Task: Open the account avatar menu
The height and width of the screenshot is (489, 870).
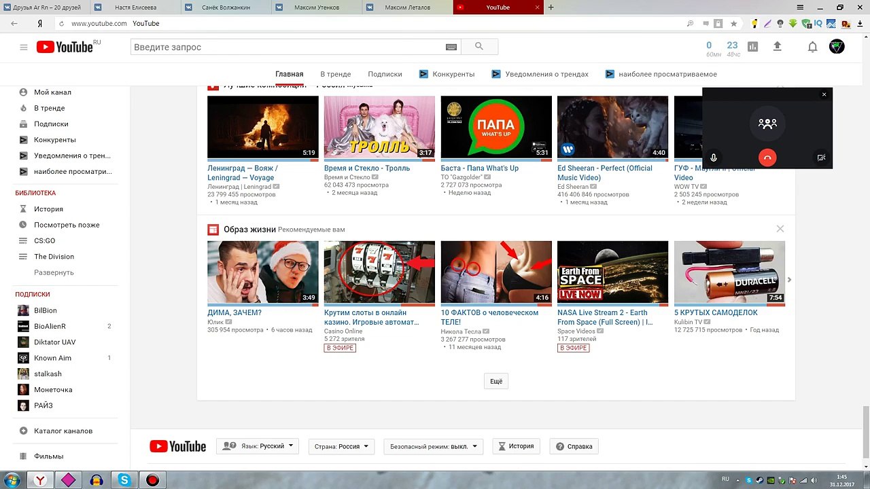Action: (837, 47)
